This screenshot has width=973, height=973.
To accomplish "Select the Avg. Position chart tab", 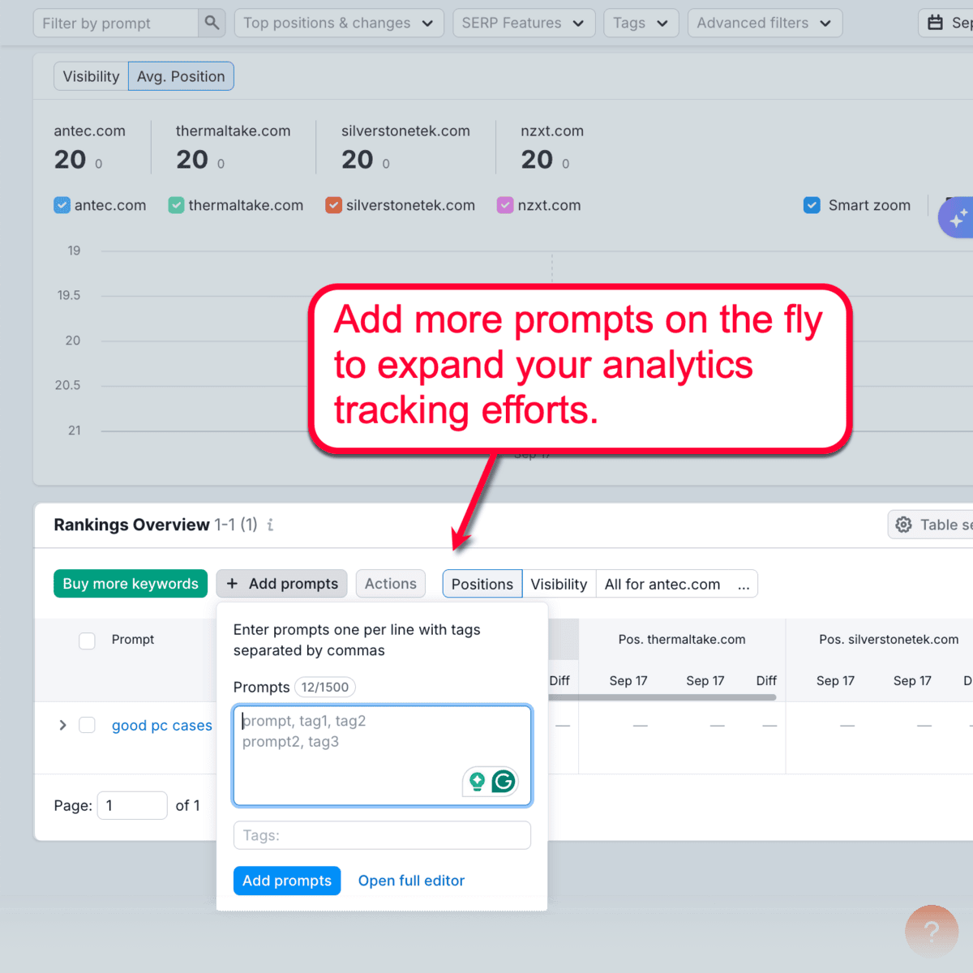I will 181,75.
